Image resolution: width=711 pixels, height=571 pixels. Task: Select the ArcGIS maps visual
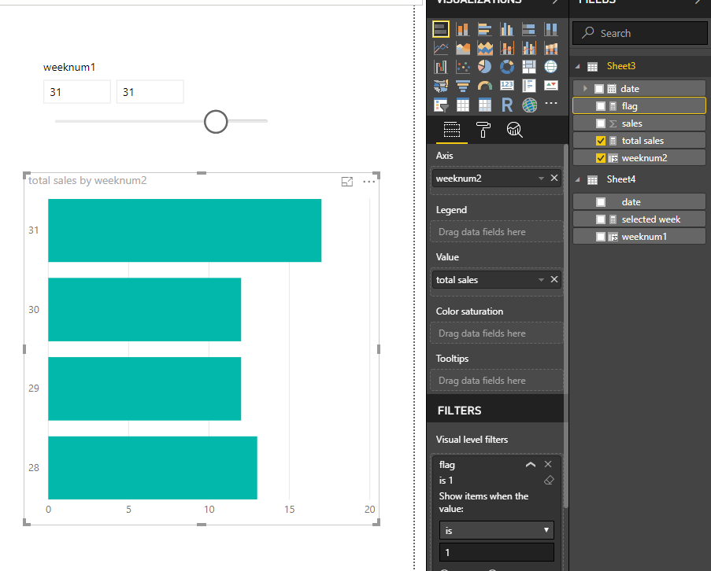pos(528,105)
